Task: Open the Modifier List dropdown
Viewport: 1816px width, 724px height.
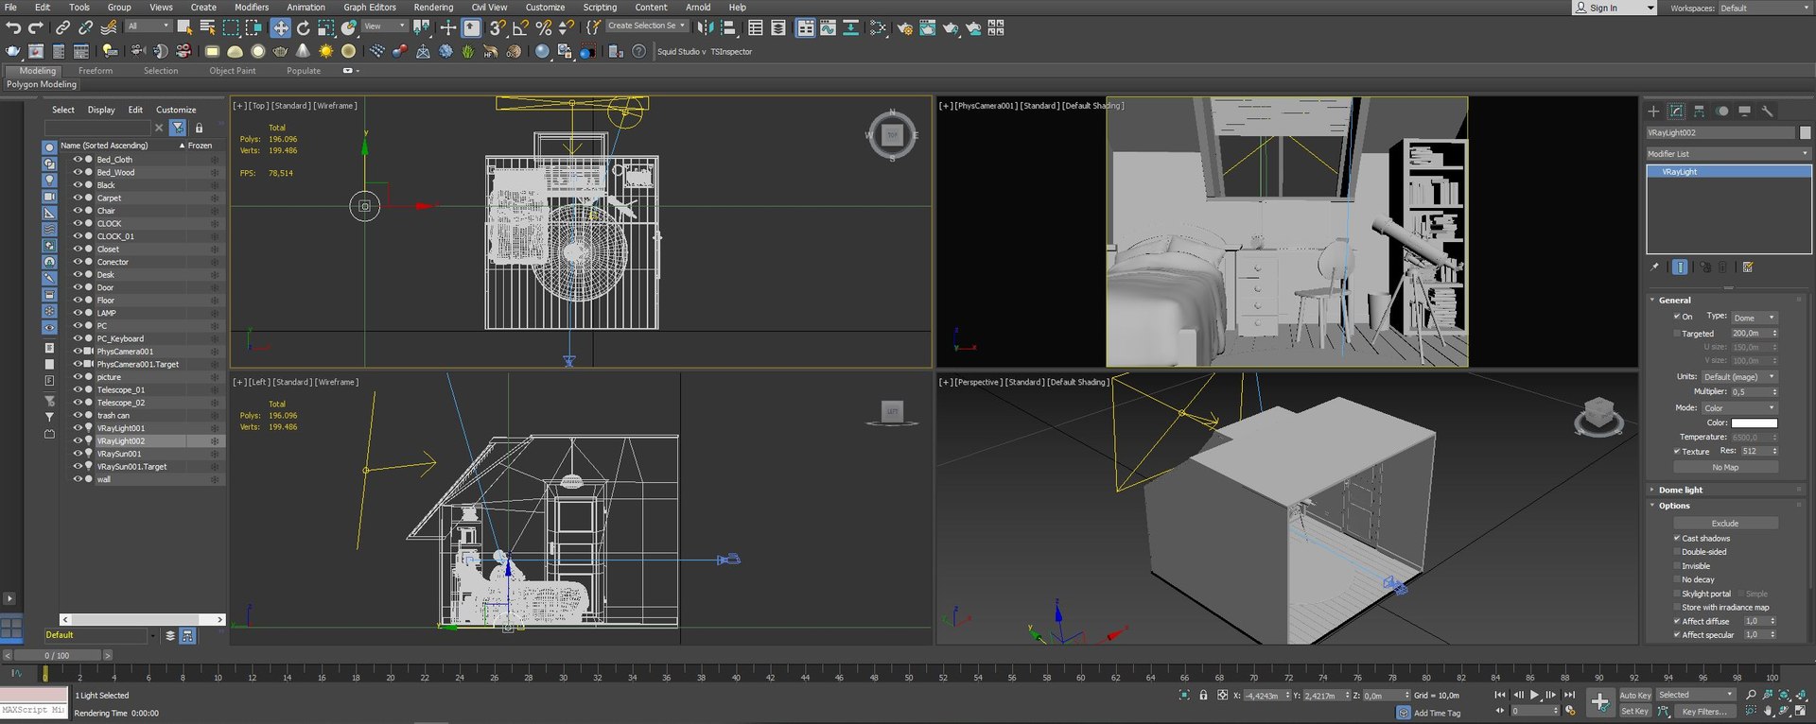Action: [1728, 153]
